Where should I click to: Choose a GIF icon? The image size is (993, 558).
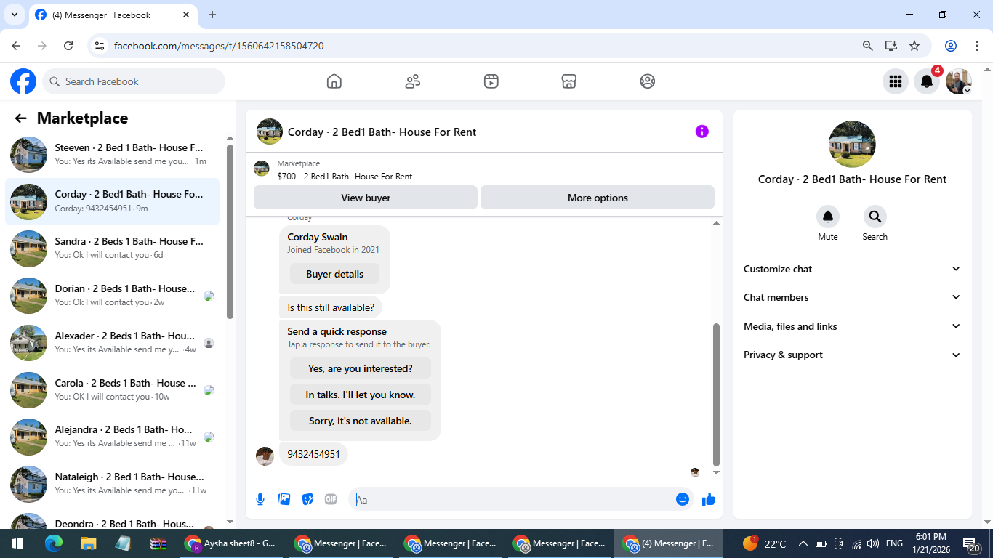tap(331, 499)
